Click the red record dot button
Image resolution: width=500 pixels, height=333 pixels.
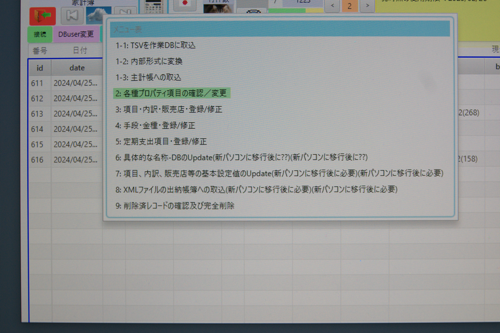[x=184, y=4]
